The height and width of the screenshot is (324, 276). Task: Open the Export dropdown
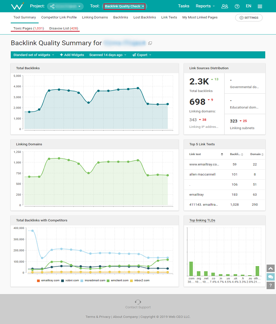[x=142, y=55]
